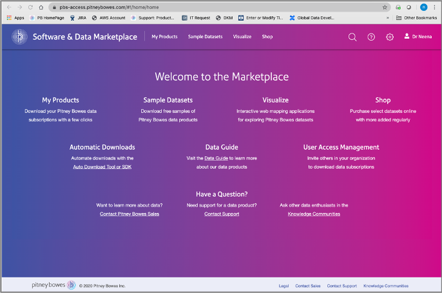Click the Pitney Bowes logo in header
This screenshot has height=293, width=442.
click(x=19, y=37)
